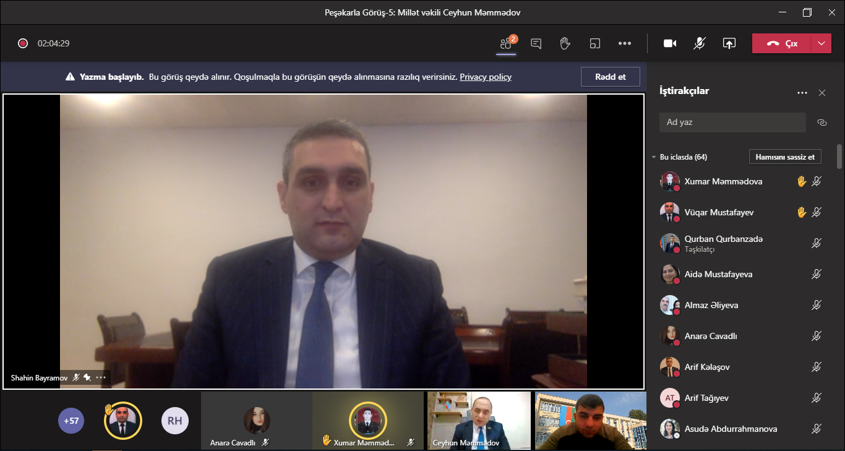Screen dimensions: 845x451
Task: Select Qurban Qurbanzadə in participant list
Action: [723, 239]
